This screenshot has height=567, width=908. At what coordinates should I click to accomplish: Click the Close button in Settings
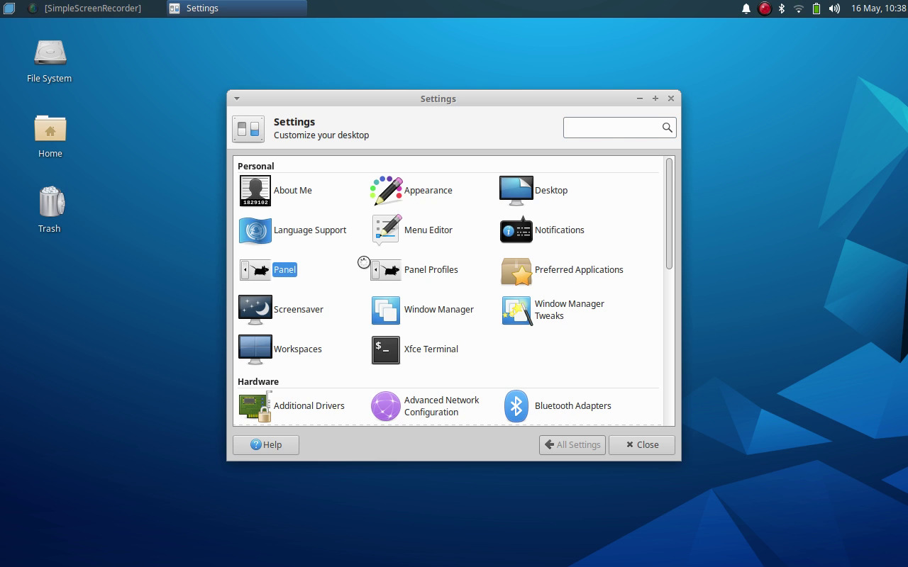click(x=642, y=445)
